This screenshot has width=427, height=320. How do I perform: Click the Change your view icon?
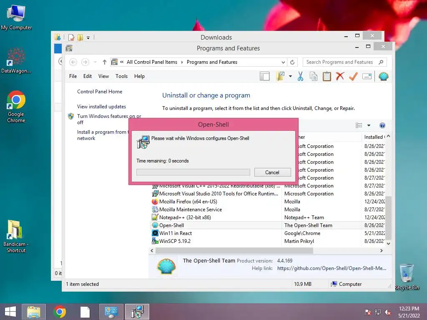pos(359,125)
